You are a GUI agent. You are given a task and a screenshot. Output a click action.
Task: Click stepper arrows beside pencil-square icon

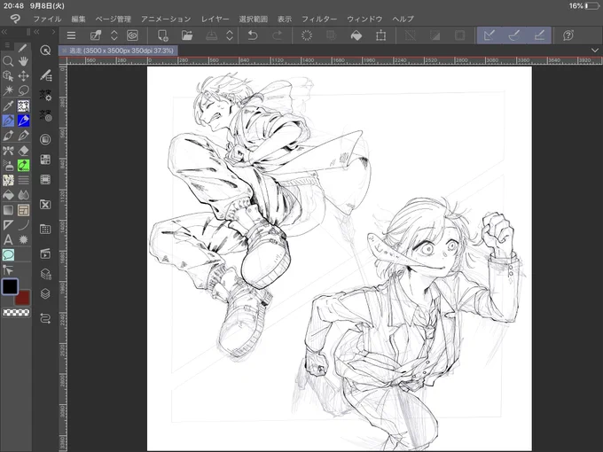[114, 35]
